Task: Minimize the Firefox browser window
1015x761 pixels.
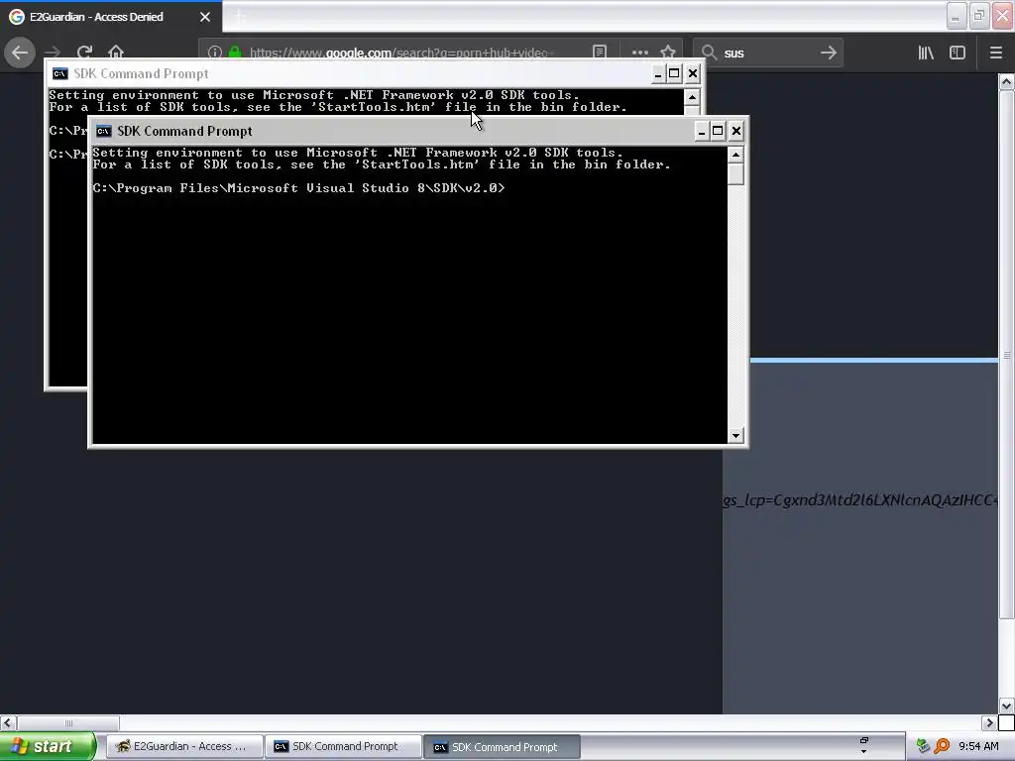Action: pyautogui.click(x=957, y=17)
